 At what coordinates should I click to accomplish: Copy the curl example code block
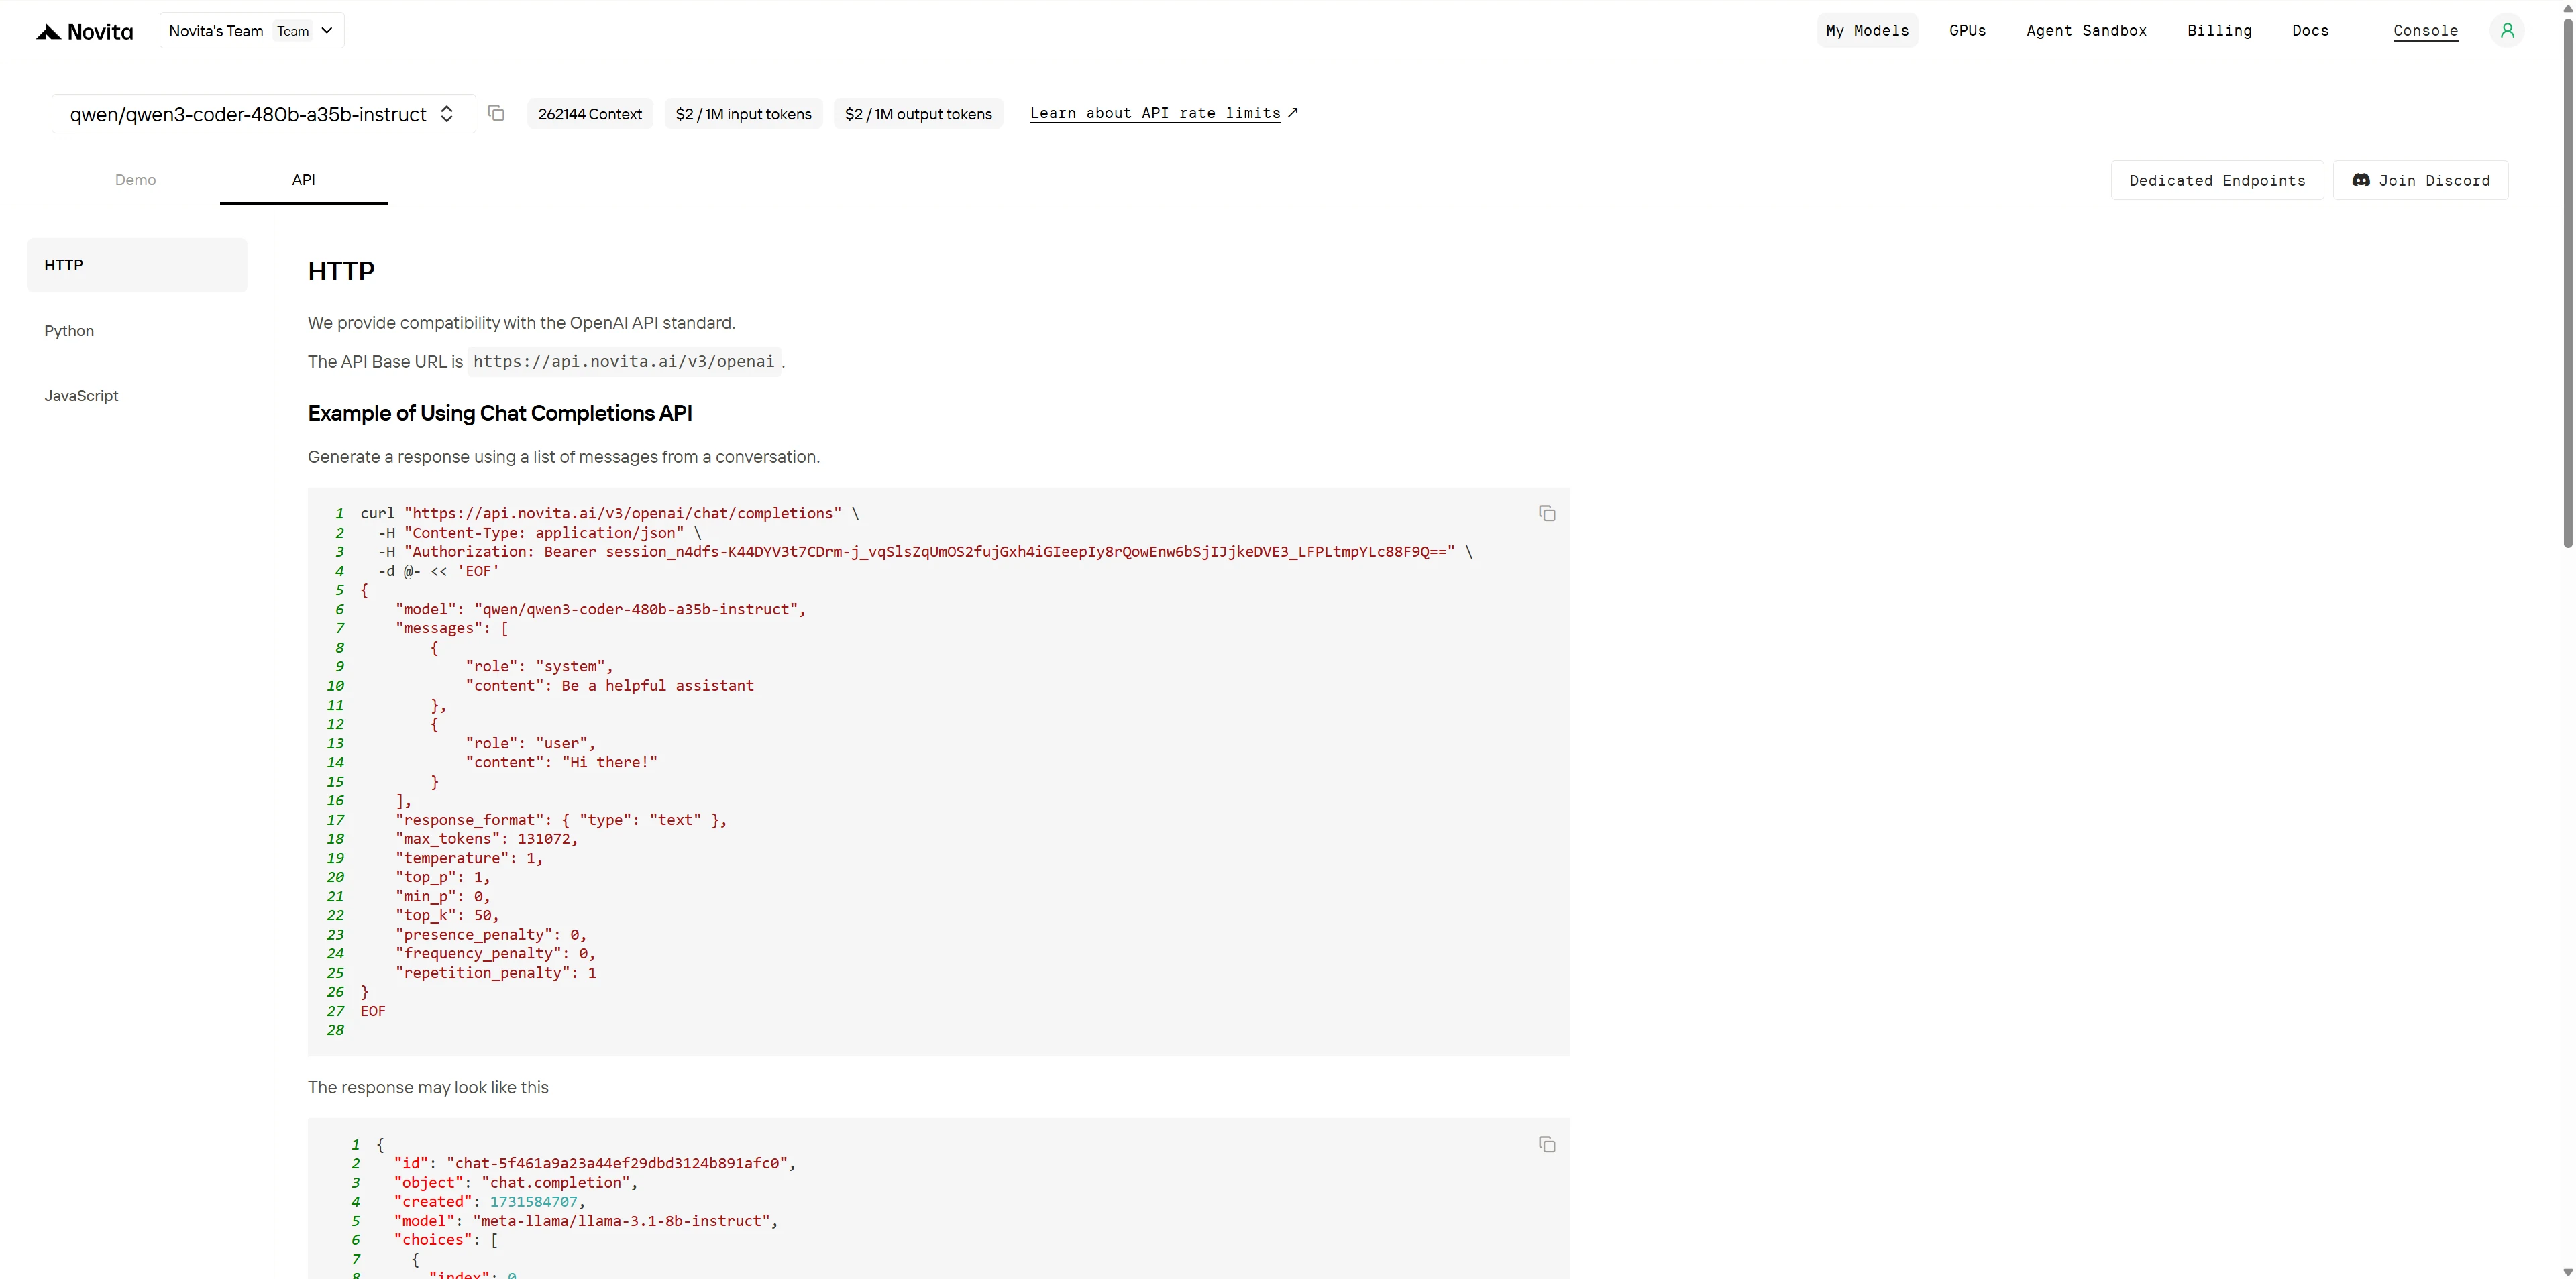1547,514
